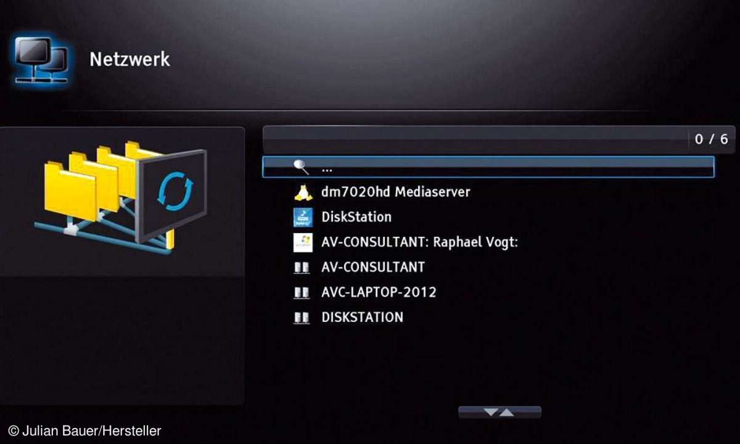Click the penguin icon beside dm7020hd Mediaserver
The image size is (740, 444).
click(x=302, y=192)
